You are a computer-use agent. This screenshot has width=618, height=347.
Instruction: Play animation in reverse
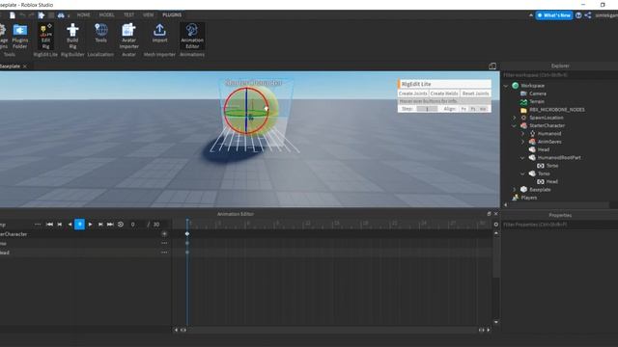click(70, 225)
